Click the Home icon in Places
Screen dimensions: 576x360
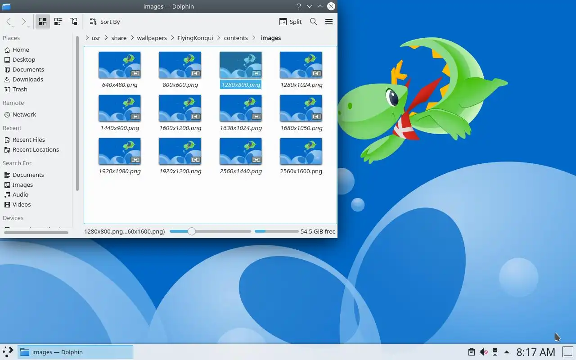coord(7,49)
